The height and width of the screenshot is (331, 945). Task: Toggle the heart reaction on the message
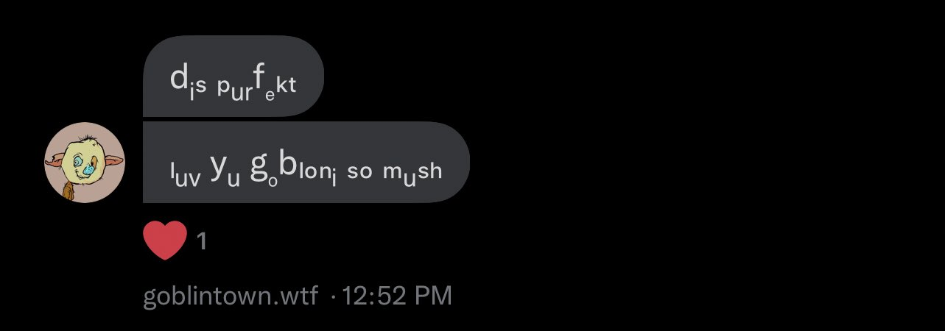[x=165, y=241]
